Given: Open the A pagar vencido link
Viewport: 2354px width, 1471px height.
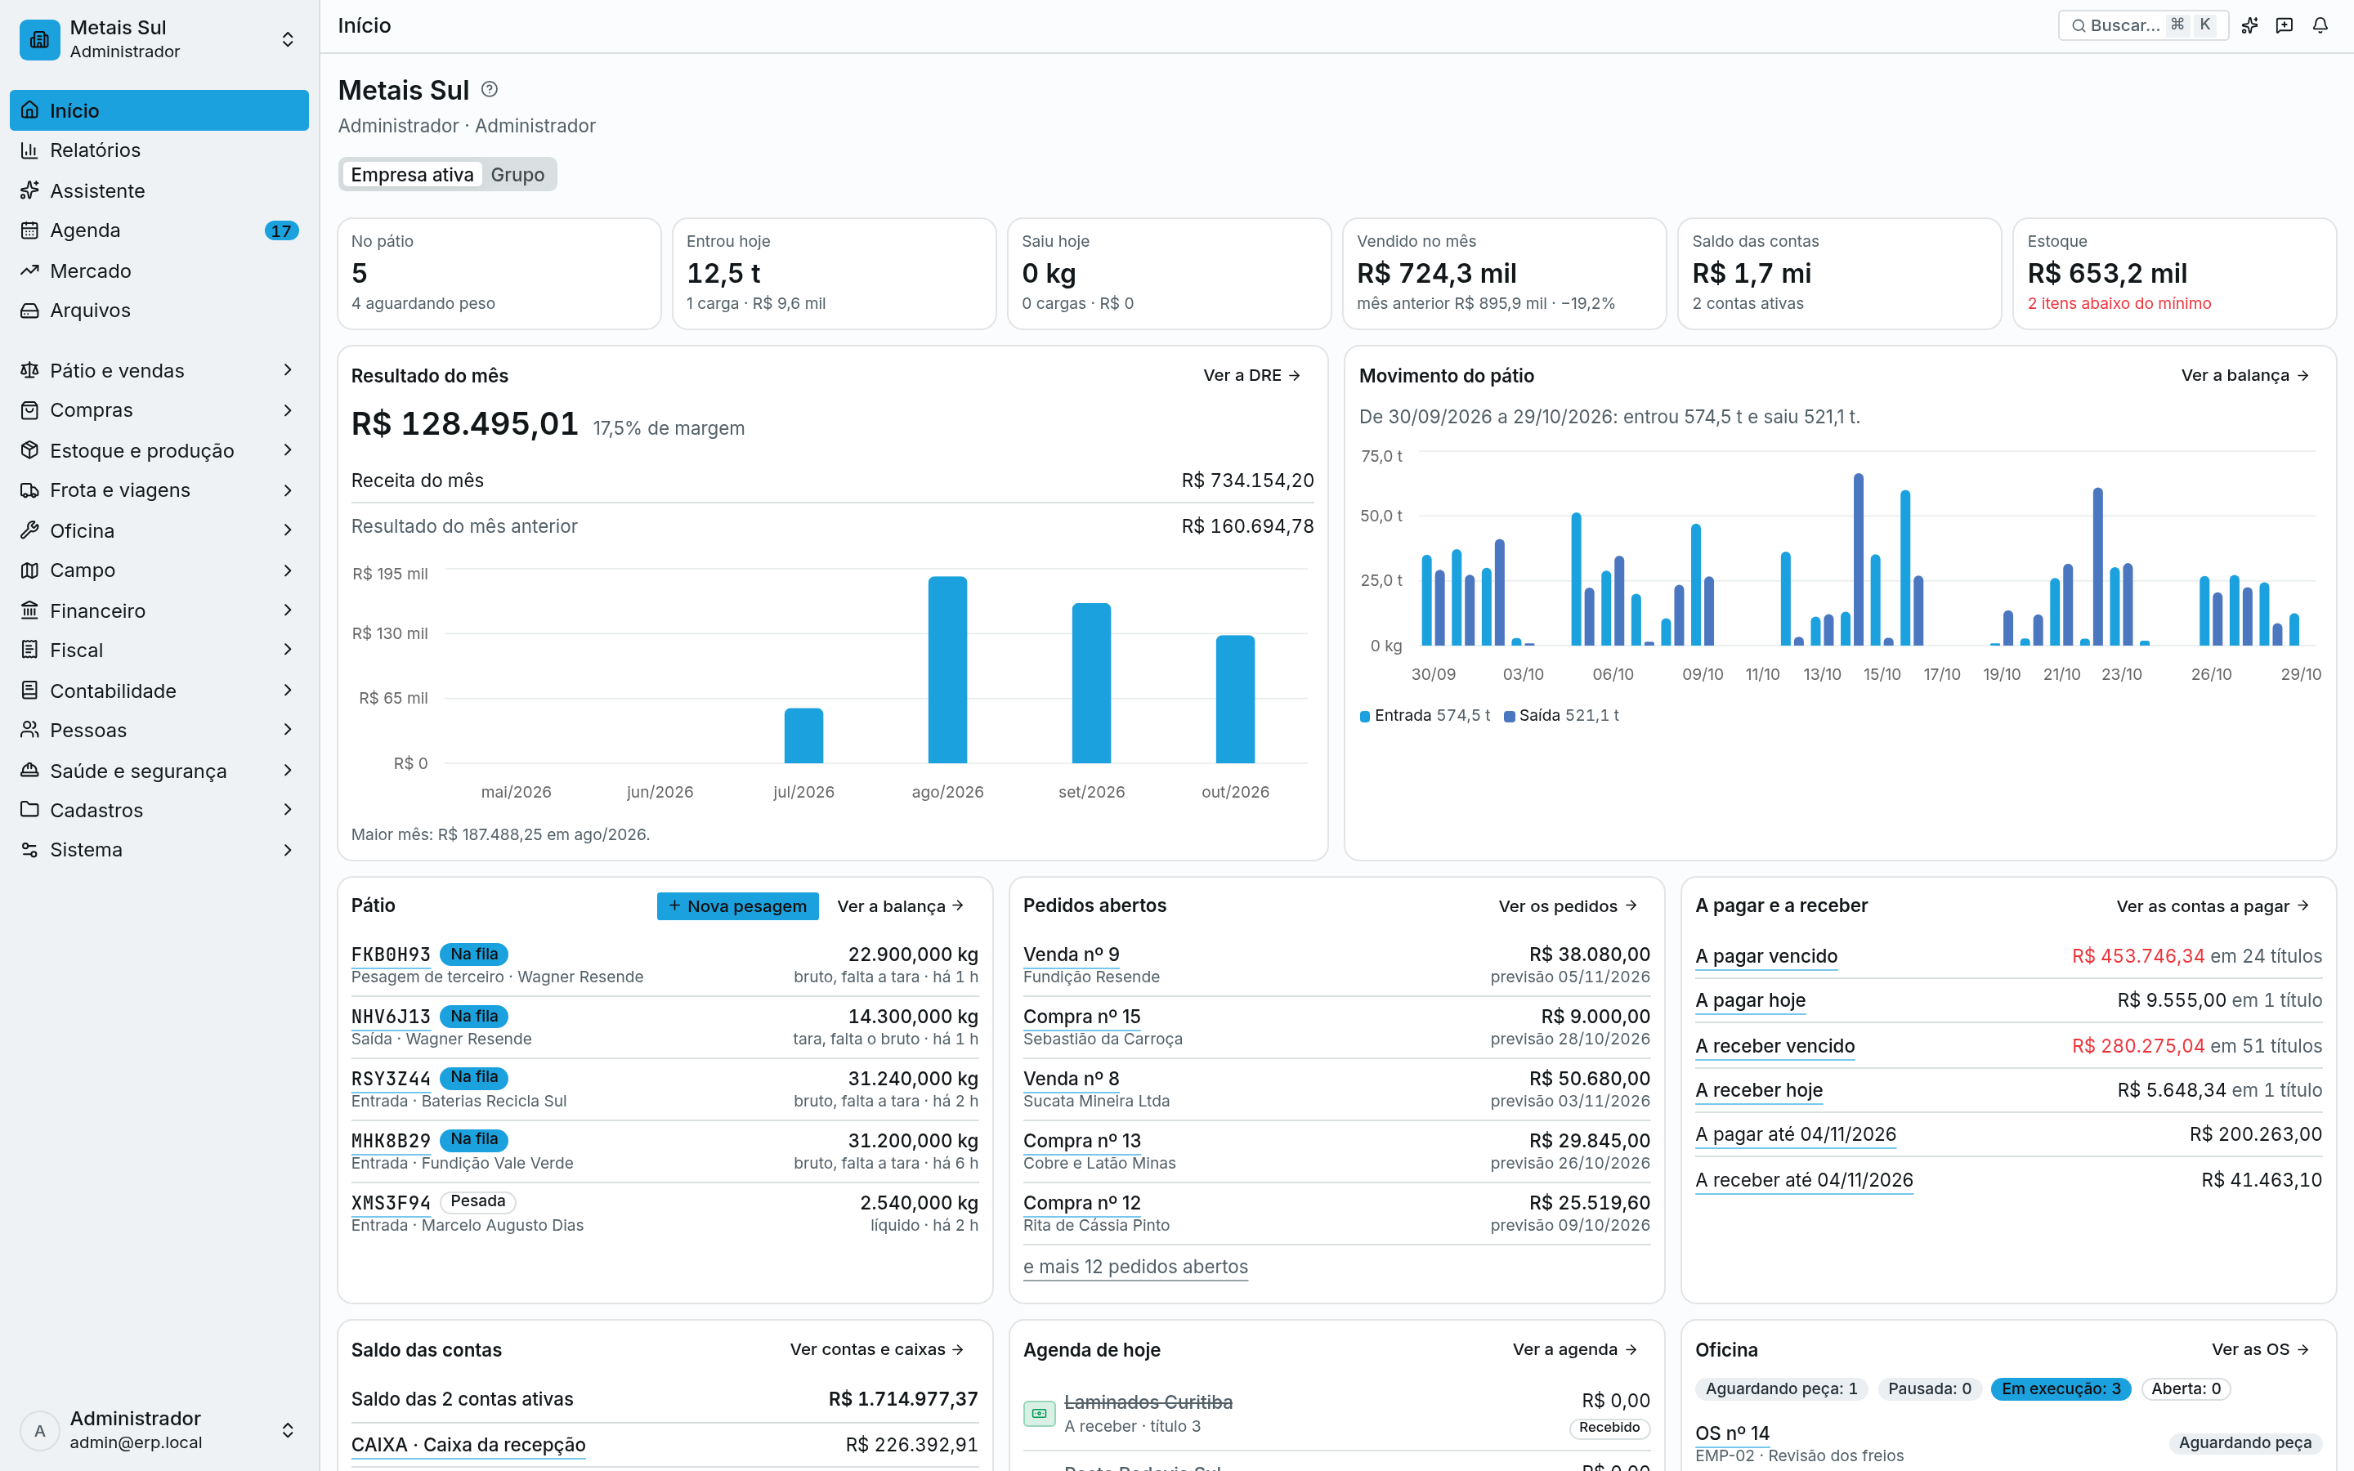Looking at the screenshot, I should [x=1765, y=956].
